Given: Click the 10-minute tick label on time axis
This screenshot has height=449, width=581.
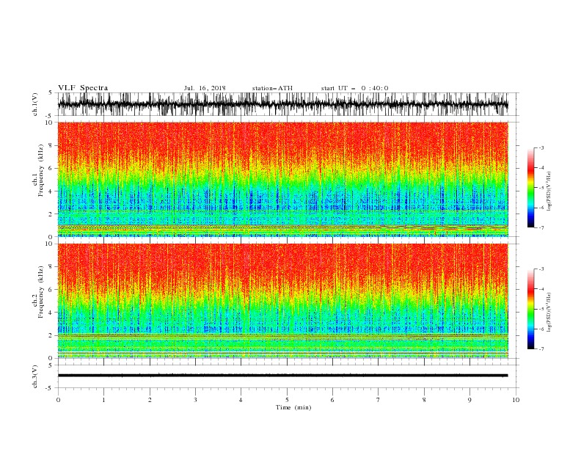Looking at the screenshot, I should pyautogui.click(x=516, y=400).
